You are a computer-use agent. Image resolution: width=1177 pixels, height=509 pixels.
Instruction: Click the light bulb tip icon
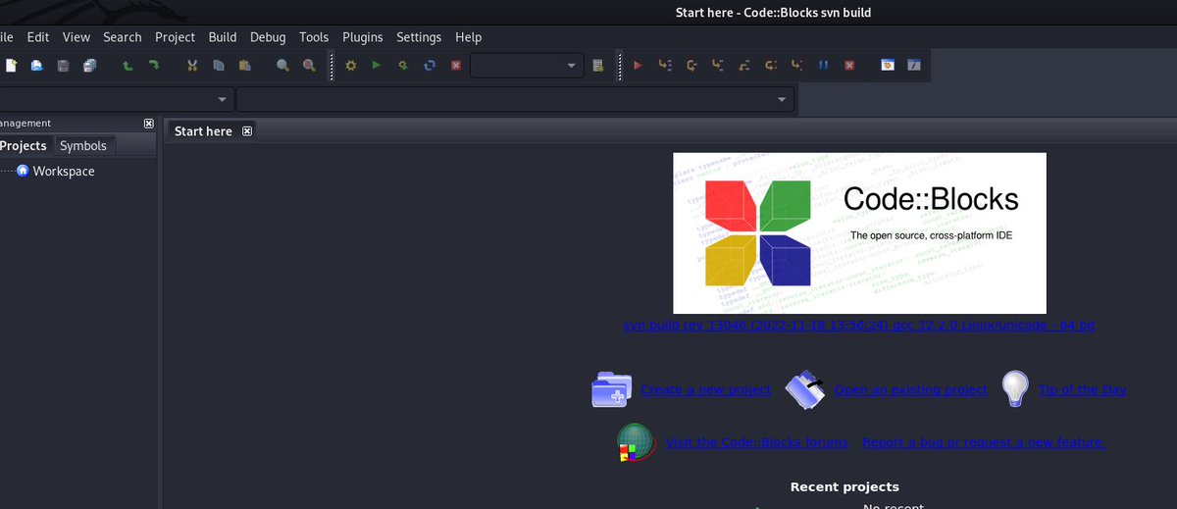pyautogui.click(x=1015, y=389)
